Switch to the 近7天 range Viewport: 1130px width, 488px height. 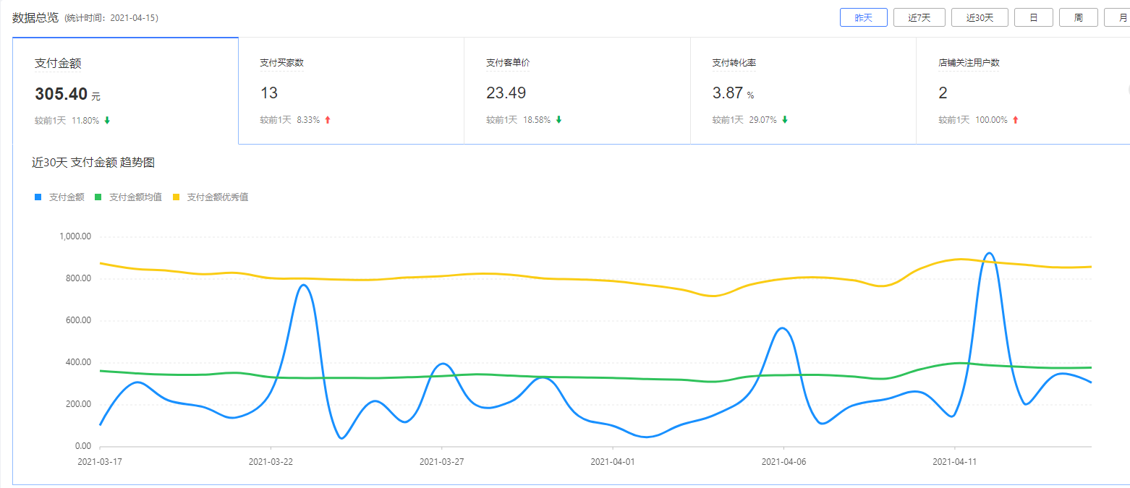(x=919, y=18)
